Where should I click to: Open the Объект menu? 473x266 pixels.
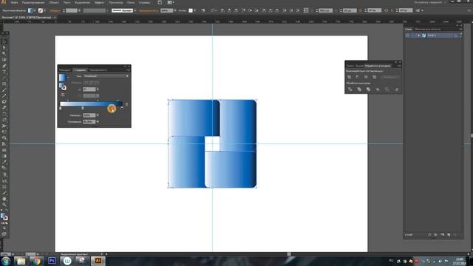coord(54,2)
